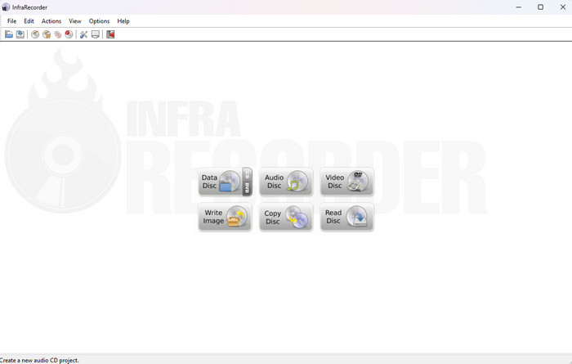Open the File menu
Screen dimensions: 572x364
(x=11, y=21)
